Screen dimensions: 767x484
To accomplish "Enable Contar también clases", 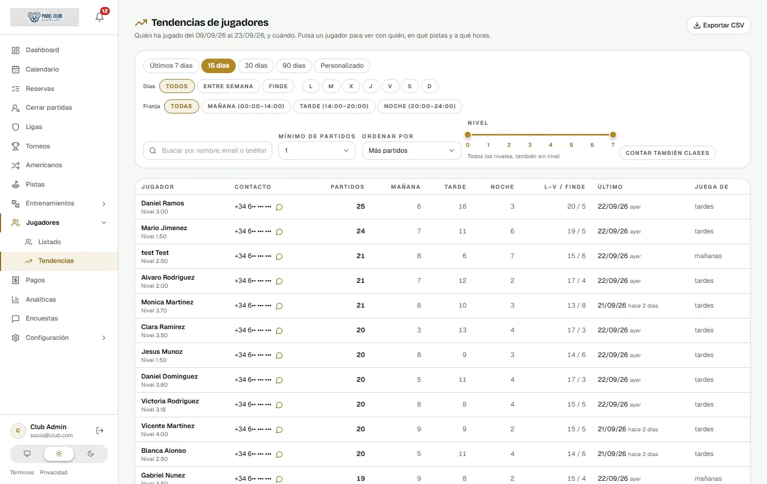I will tap(667, 153).
